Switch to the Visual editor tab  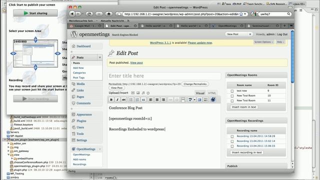pos(200,93)
